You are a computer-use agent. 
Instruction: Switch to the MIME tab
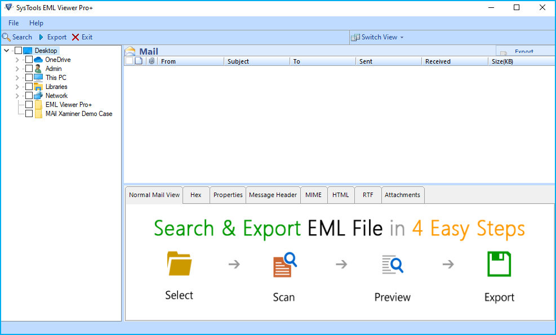tap(313, 195)
